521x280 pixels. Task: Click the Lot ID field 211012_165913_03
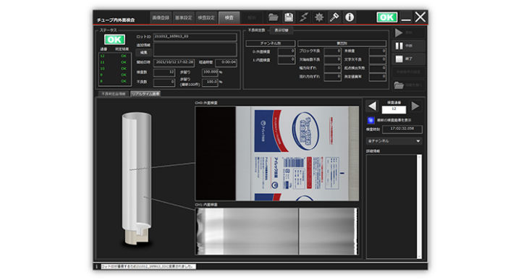point(195,36)
